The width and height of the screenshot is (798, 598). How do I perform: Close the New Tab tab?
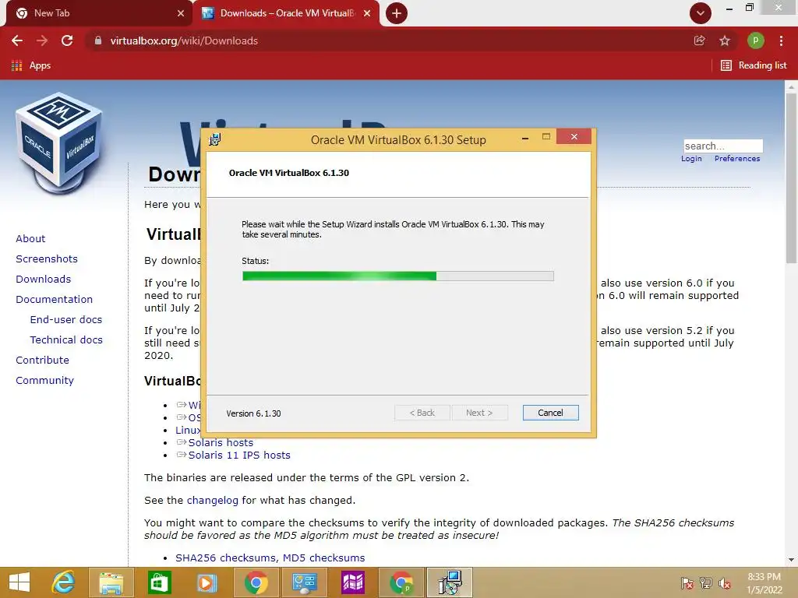coord(181,13)
